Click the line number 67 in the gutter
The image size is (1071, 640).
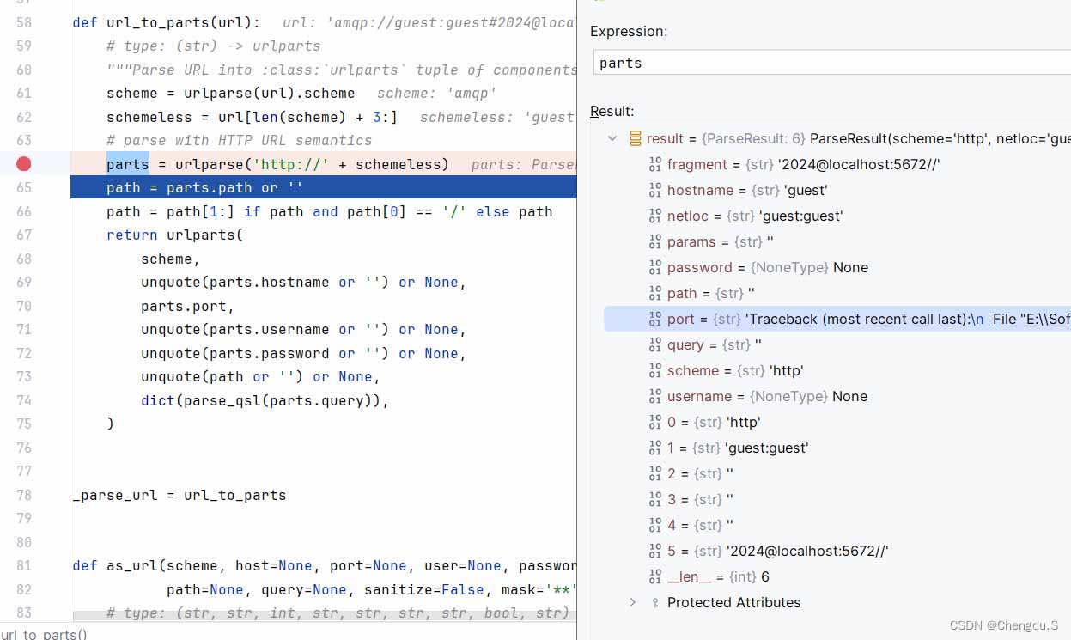tap(24, 235)
